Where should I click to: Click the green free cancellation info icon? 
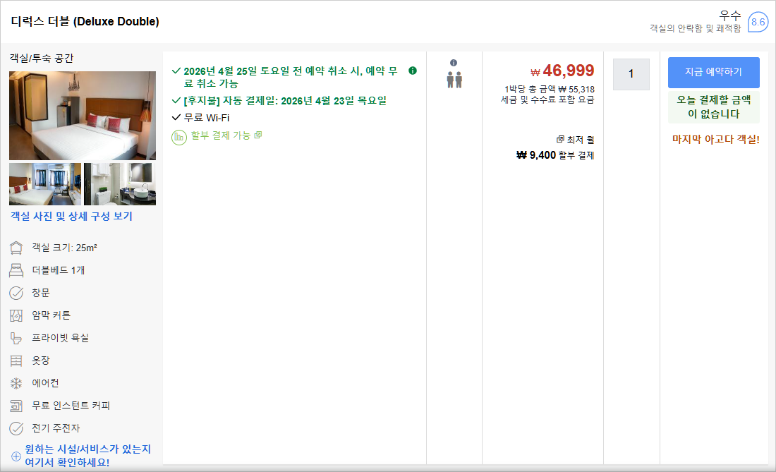point(413,71)
